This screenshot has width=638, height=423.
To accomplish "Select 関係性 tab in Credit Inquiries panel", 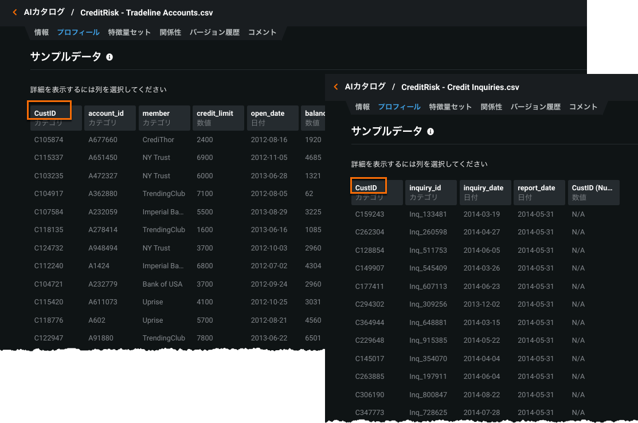I will coord(491,107).
